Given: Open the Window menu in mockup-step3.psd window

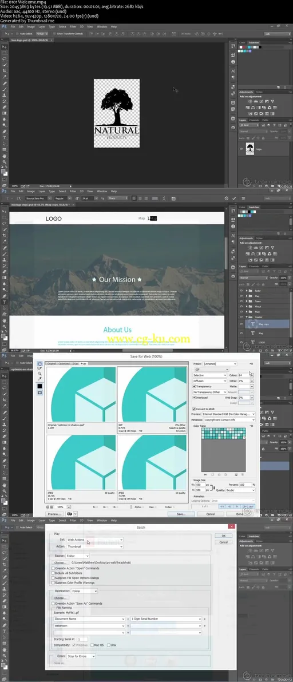Looking at the screenshot, I should point(102,191).
